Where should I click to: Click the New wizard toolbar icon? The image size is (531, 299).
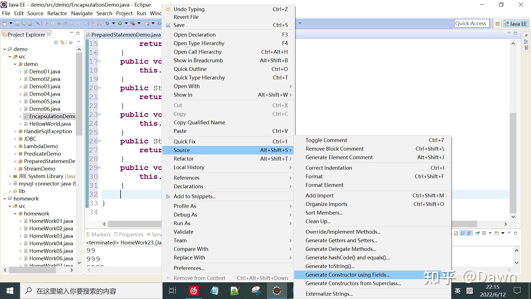5,23
